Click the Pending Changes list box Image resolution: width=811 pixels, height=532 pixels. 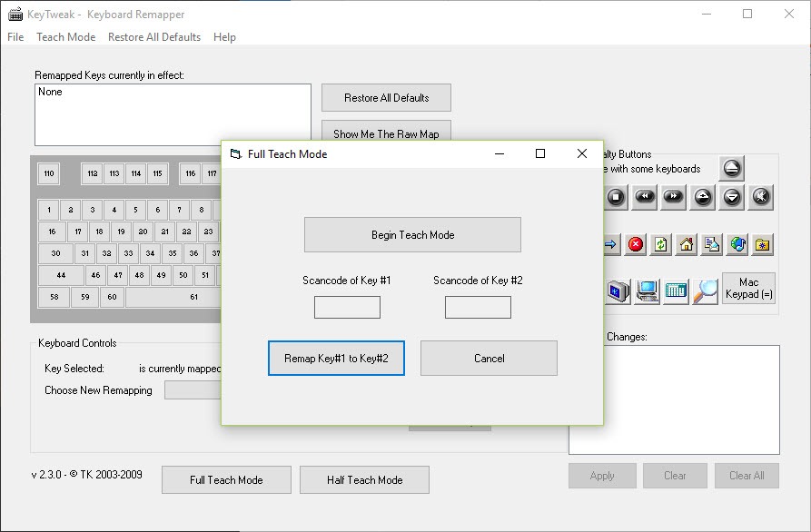tap(691, 399)
